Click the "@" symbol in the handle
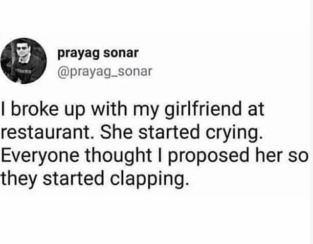The width and height of the screenshot is (313, 244). pyautogui.click(x=64, y=72)
